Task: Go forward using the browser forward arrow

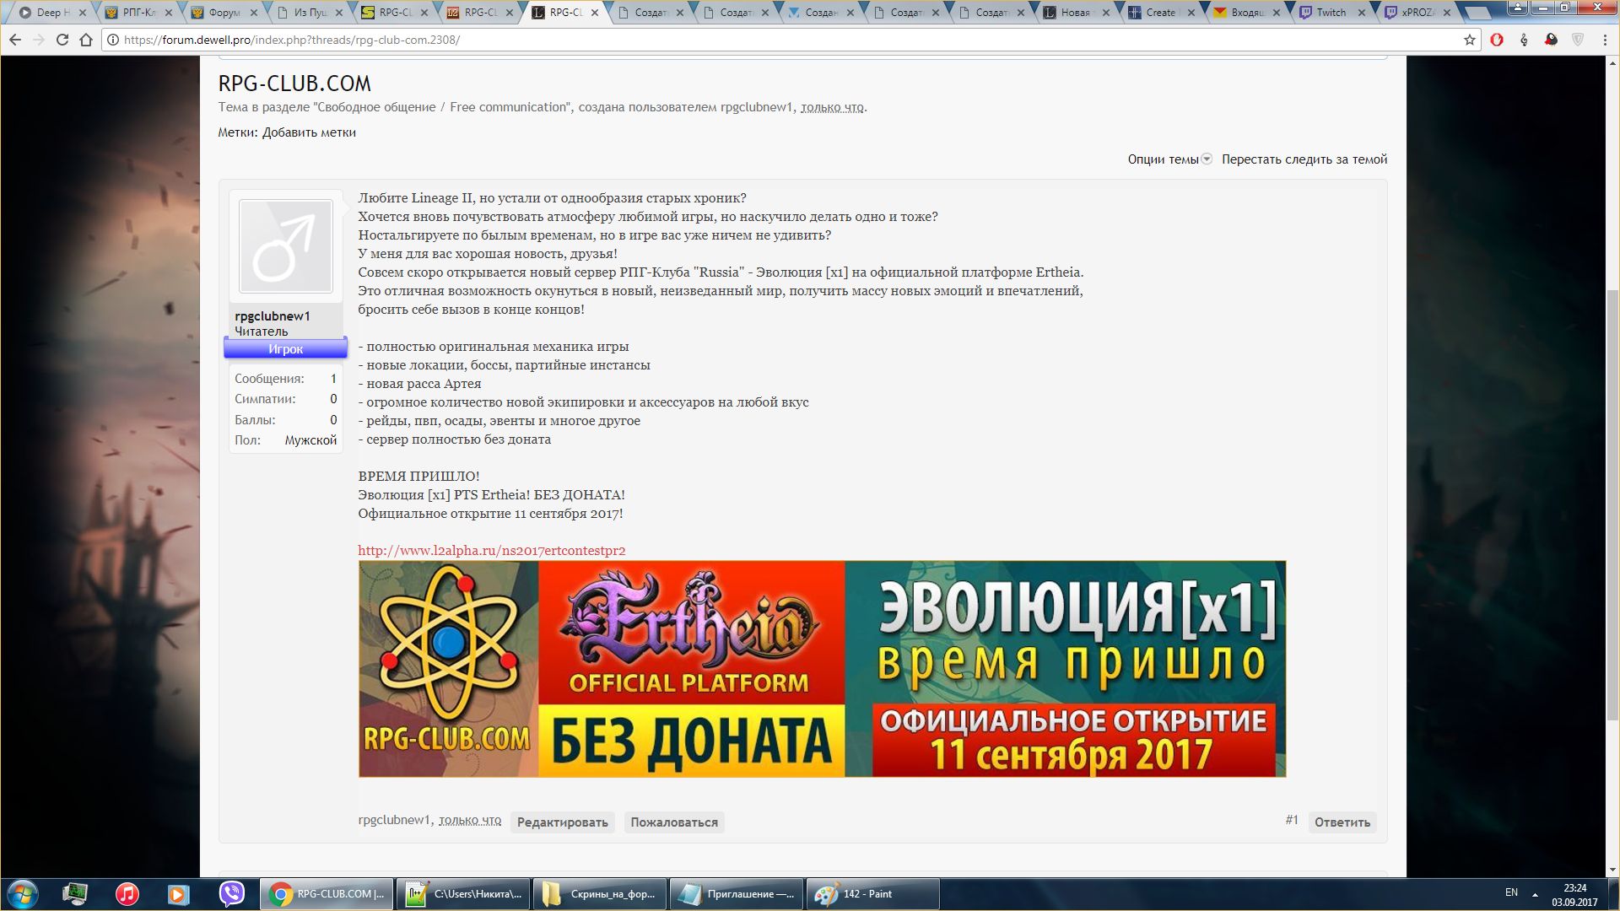Action: click(x=38, y=40)
